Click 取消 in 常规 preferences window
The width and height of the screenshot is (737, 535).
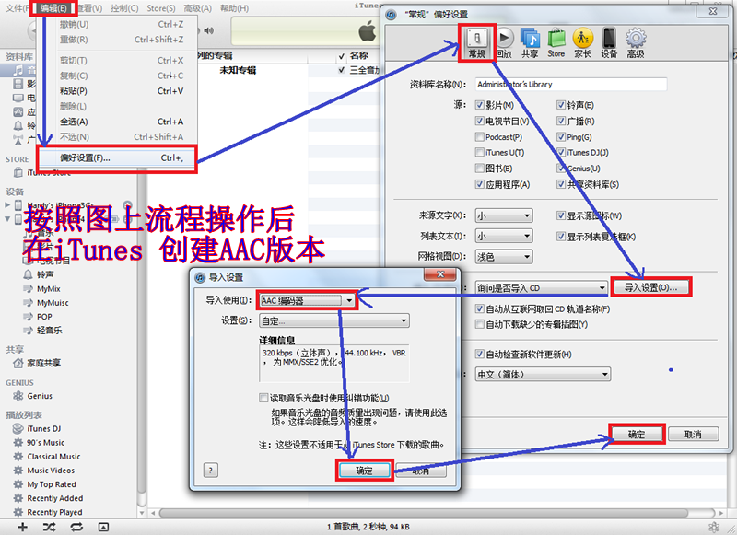coord(694,434)
